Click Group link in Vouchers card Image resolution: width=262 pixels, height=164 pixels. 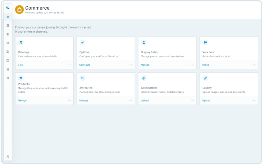[206, 65]
